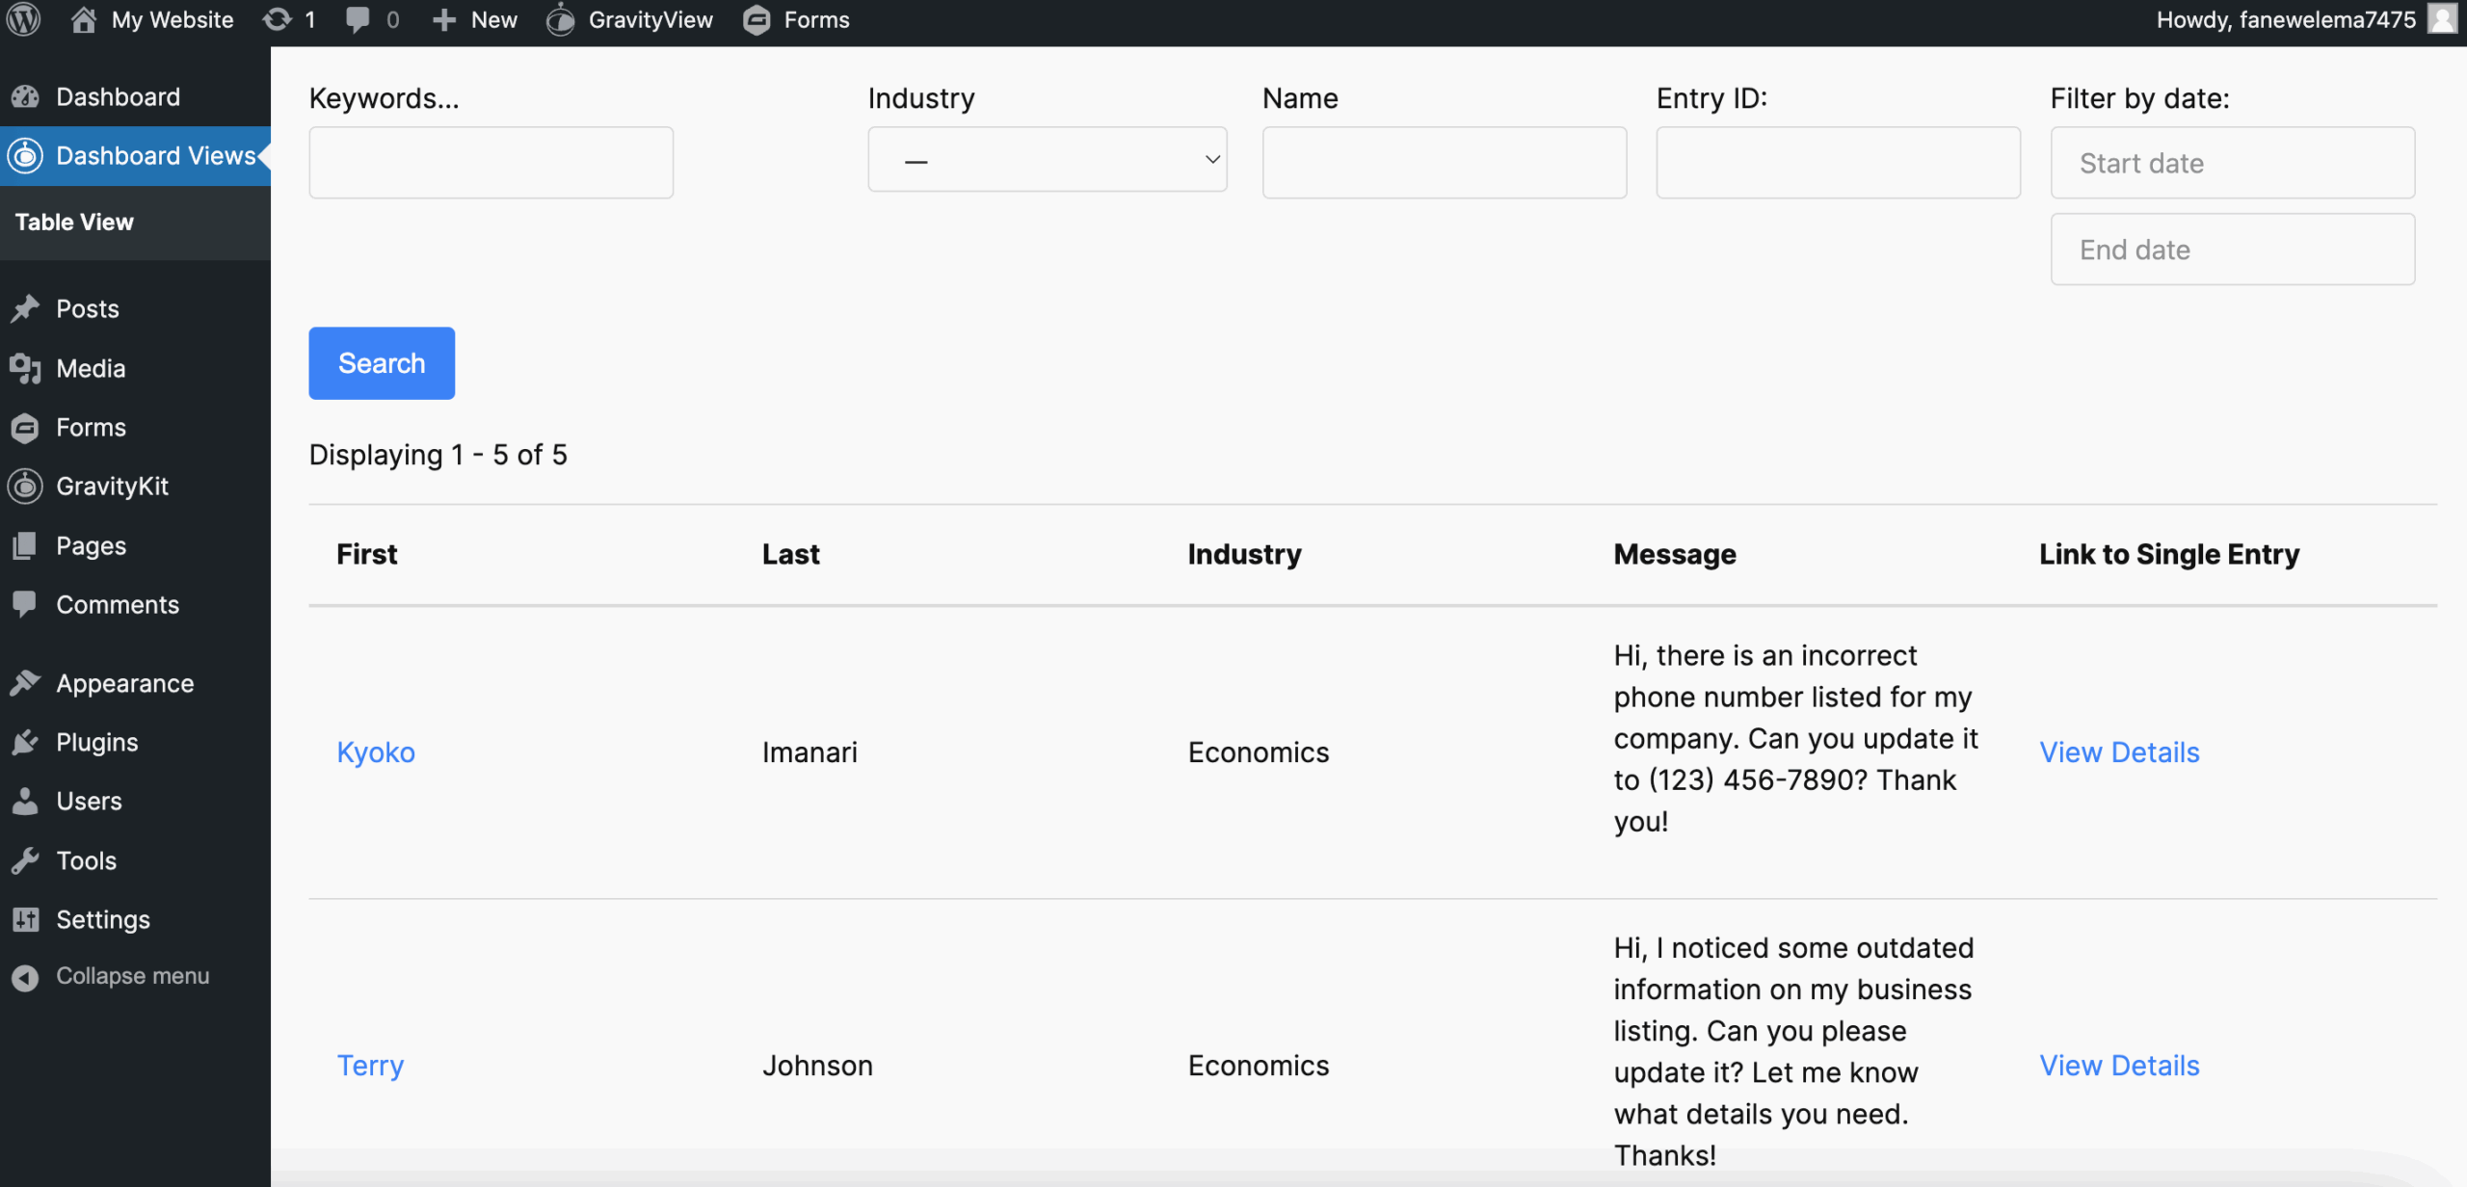Open the Industry dropdown filter

coord(1047,160)
